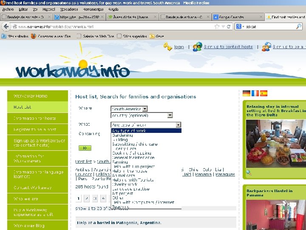The height and width of the screenshot is (230, 306).
Task: Select Gardening from the work list
Action: pos(122,135)
